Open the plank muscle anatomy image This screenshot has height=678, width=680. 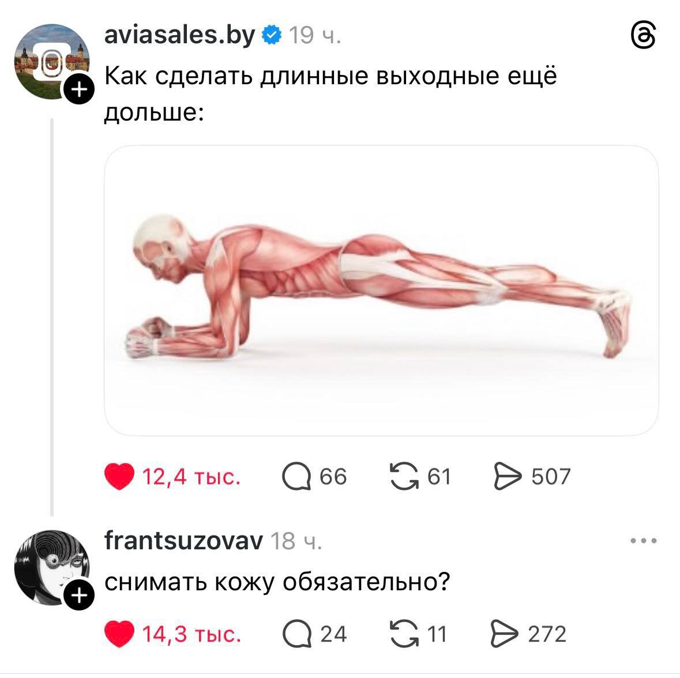tap(381, 290)
